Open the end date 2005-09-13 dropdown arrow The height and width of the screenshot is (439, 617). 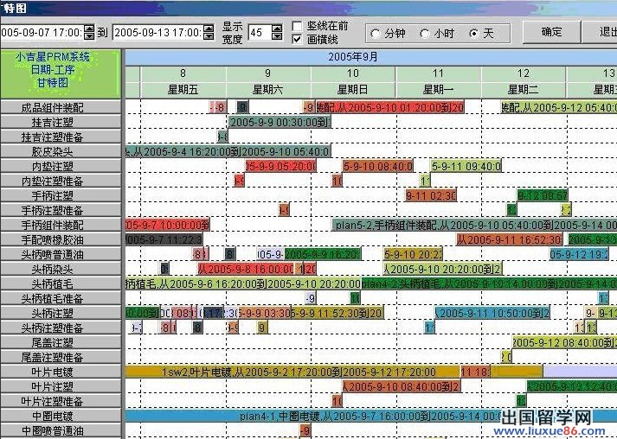(208, 33)
